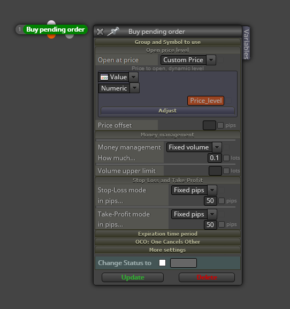Click the Change Status to value field
The image size is (290, 309).
(184, 263)
